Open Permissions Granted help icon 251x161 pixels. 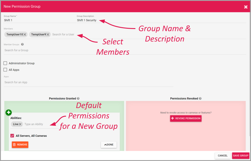pos(78,99)
